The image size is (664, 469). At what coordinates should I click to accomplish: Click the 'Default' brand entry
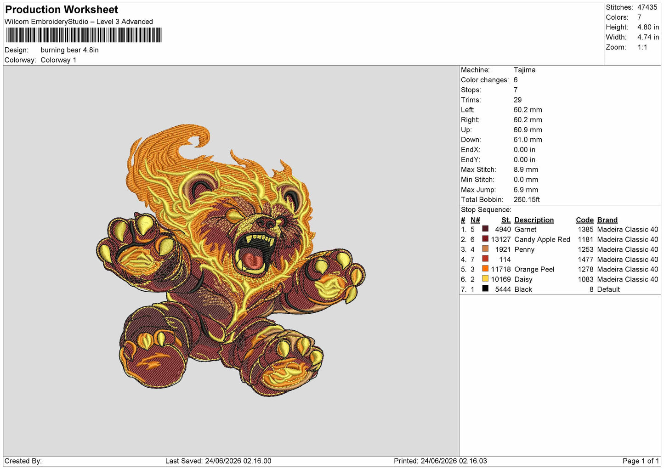608,290
